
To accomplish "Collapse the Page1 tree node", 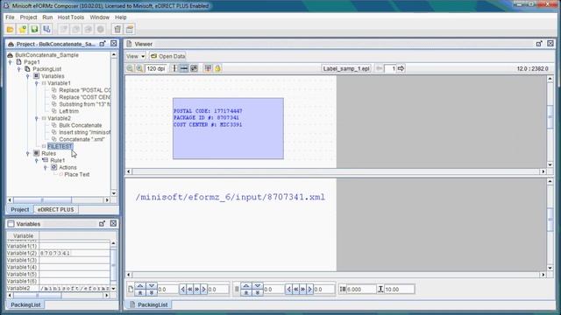I will click(x=11, y=62).
